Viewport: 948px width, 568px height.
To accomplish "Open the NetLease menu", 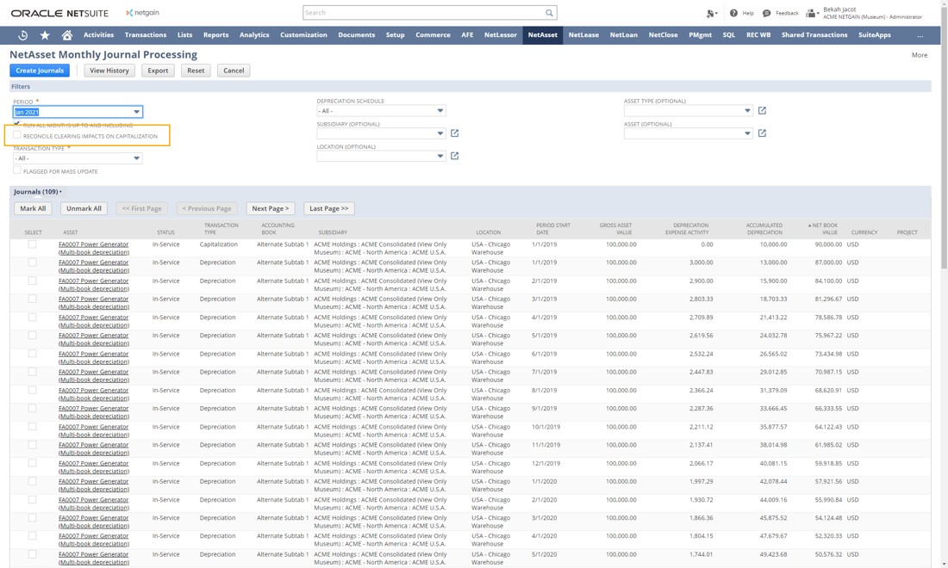I will pyautogui.click(x=583, y=35).
